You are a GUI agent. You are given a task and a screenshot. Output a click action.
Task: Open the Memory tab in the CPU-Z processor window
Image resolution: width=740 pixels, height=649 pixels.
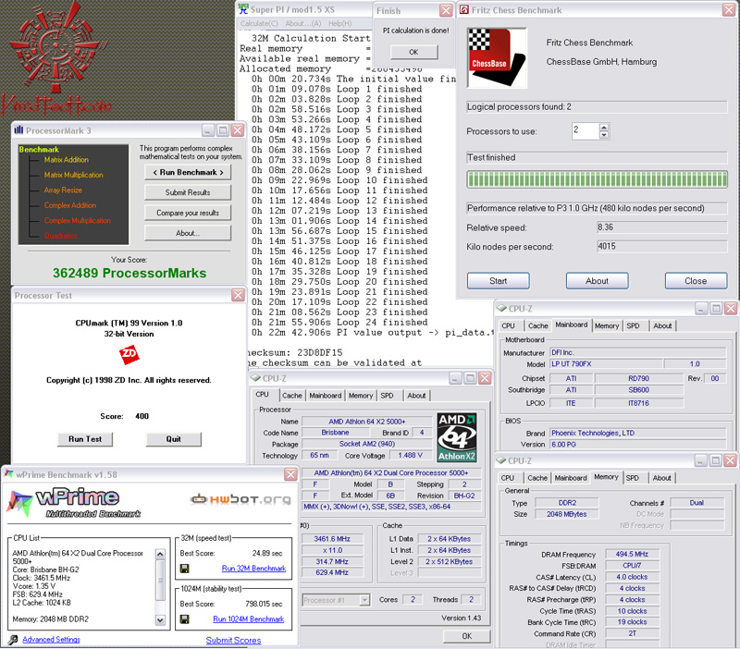pyautogui.click(x=361, y=396)
